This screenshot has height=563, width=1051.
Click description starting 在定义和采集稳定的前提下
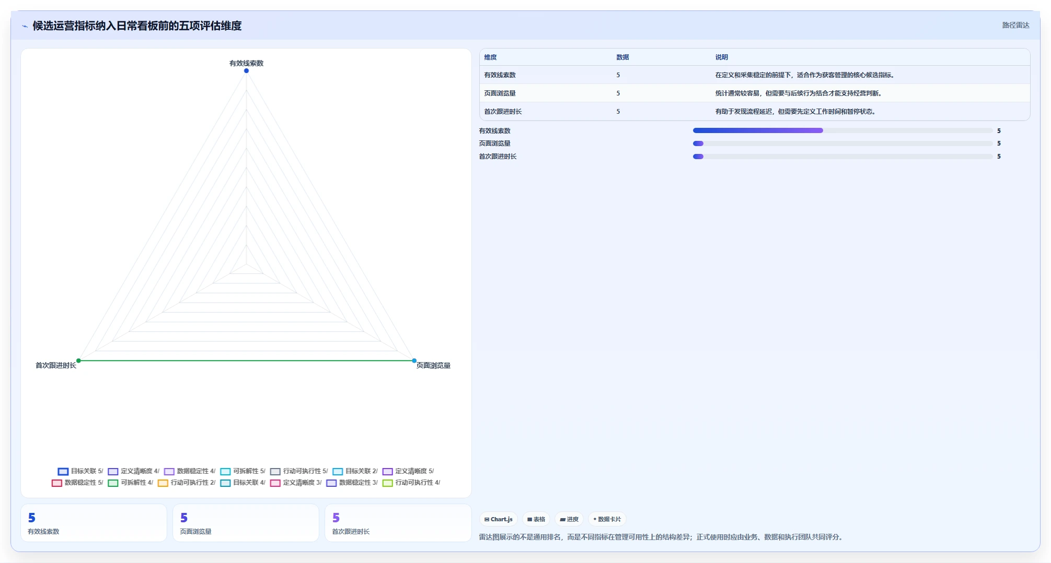pyautogui.click(x=806, y=75)
